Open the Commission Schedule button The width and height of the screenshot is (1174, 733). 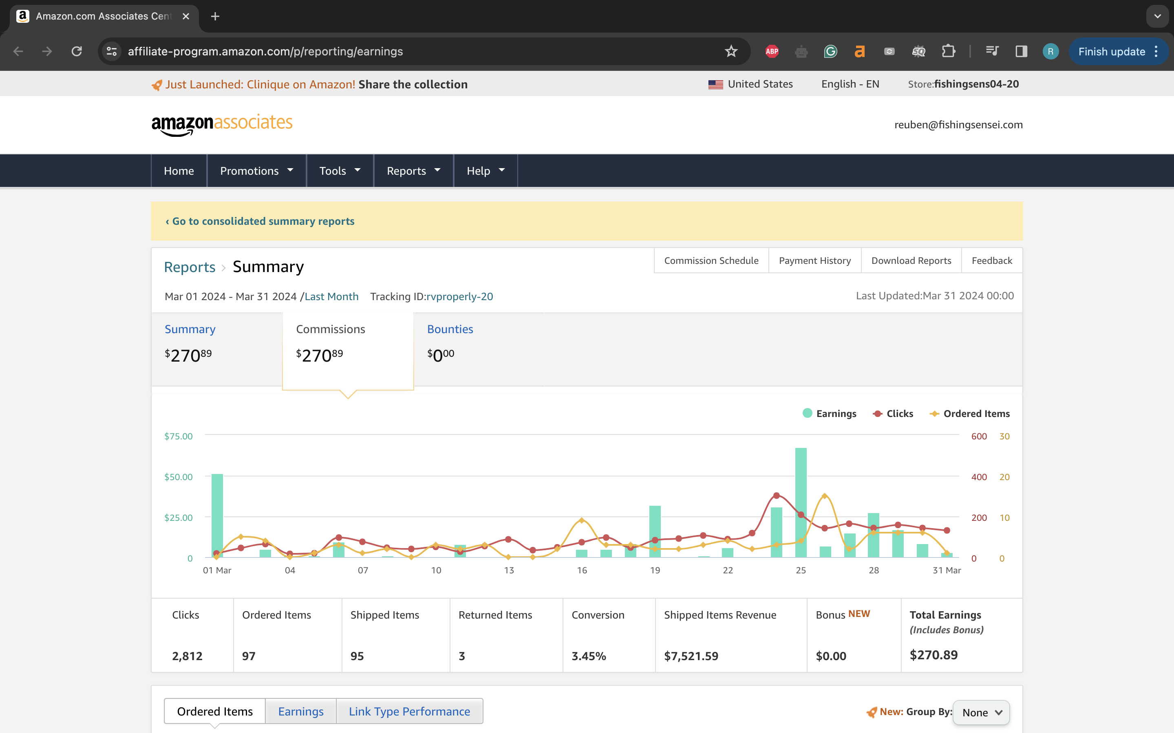click(x=711, y=261)
